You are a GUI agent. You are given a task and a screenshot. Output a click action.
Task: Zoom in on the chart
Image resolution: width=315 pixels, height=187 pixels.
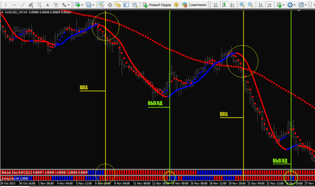pos(242,5)
